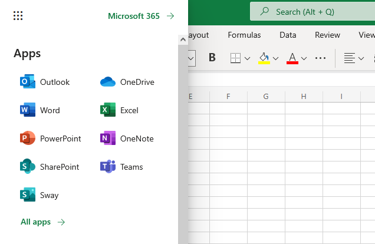Open the Sway app
Image resolution: width=375 pixels, height=244 pixels.
click(40, 194)
